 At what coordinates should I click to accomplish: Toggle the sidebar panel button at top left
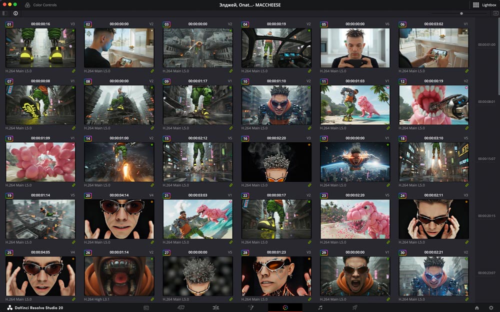(5, 13)
